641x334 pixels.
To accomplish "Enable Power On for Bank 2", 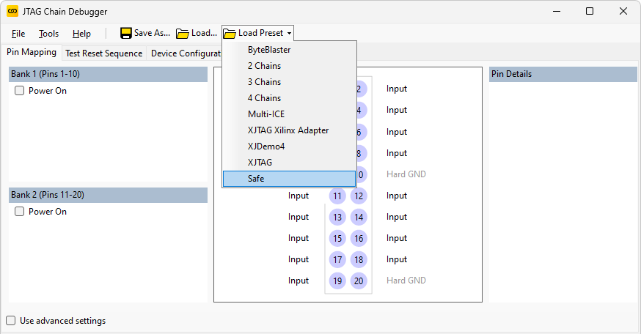I will (x=20, y=212).
